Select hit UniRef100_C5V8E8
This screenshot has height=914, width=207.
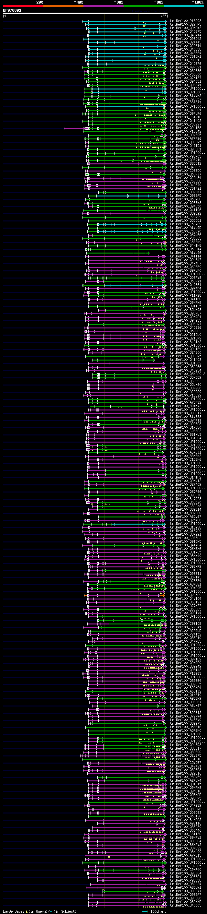[186, 182]
